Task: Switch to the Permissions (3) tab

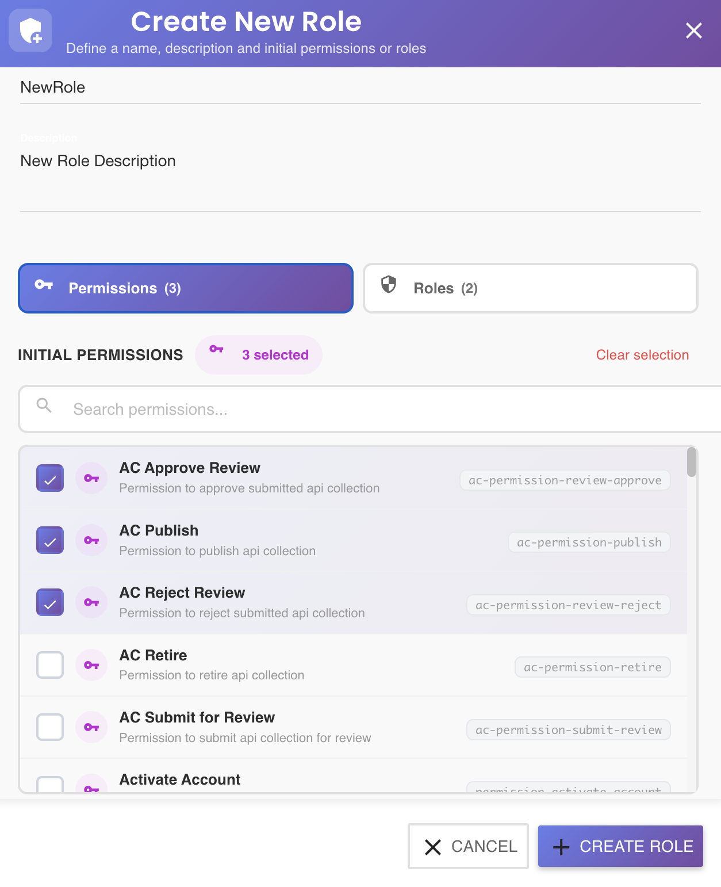Action: tap(186, 288)
